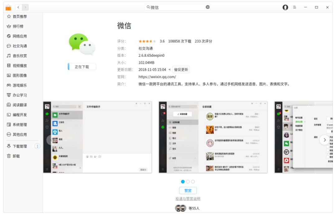Select the film icon for 视频播放
Image resolution: width=336 pixels, height=216 pixels.
click(9, 66)
